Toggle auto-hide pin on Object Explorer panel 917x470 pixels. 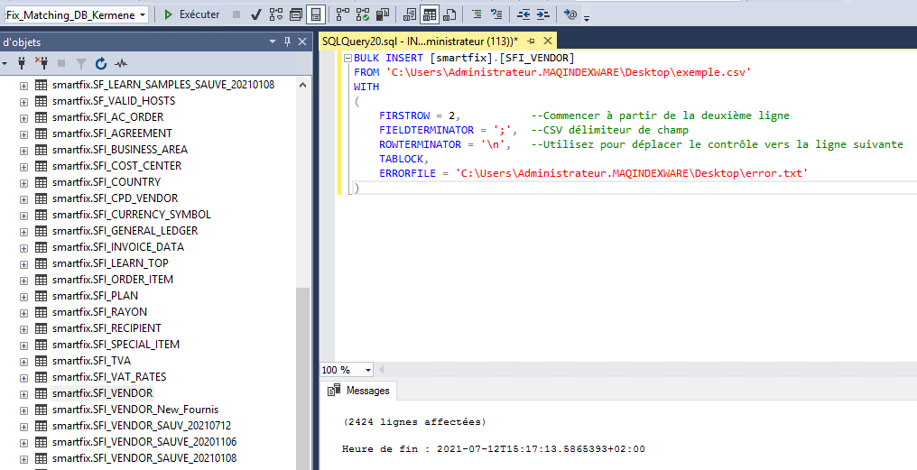point(288,41)
